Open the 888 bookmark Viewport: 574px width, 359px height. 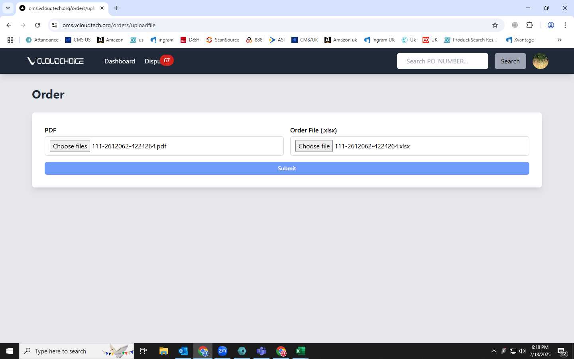[x=254, y=40]
